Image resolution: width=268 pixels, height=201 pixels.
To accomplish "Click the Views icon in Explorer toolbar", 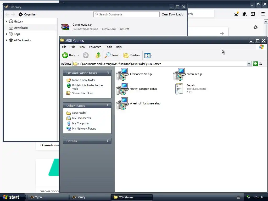I will (147, 55).
